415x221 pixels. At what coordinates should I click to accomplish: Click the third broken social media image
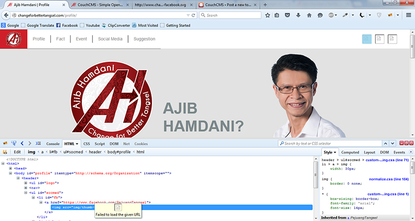point(392,39)
